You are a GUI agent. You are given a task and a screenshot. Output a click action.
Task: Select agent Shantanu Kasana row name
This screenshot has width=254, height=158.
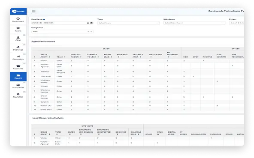point(45,91)
